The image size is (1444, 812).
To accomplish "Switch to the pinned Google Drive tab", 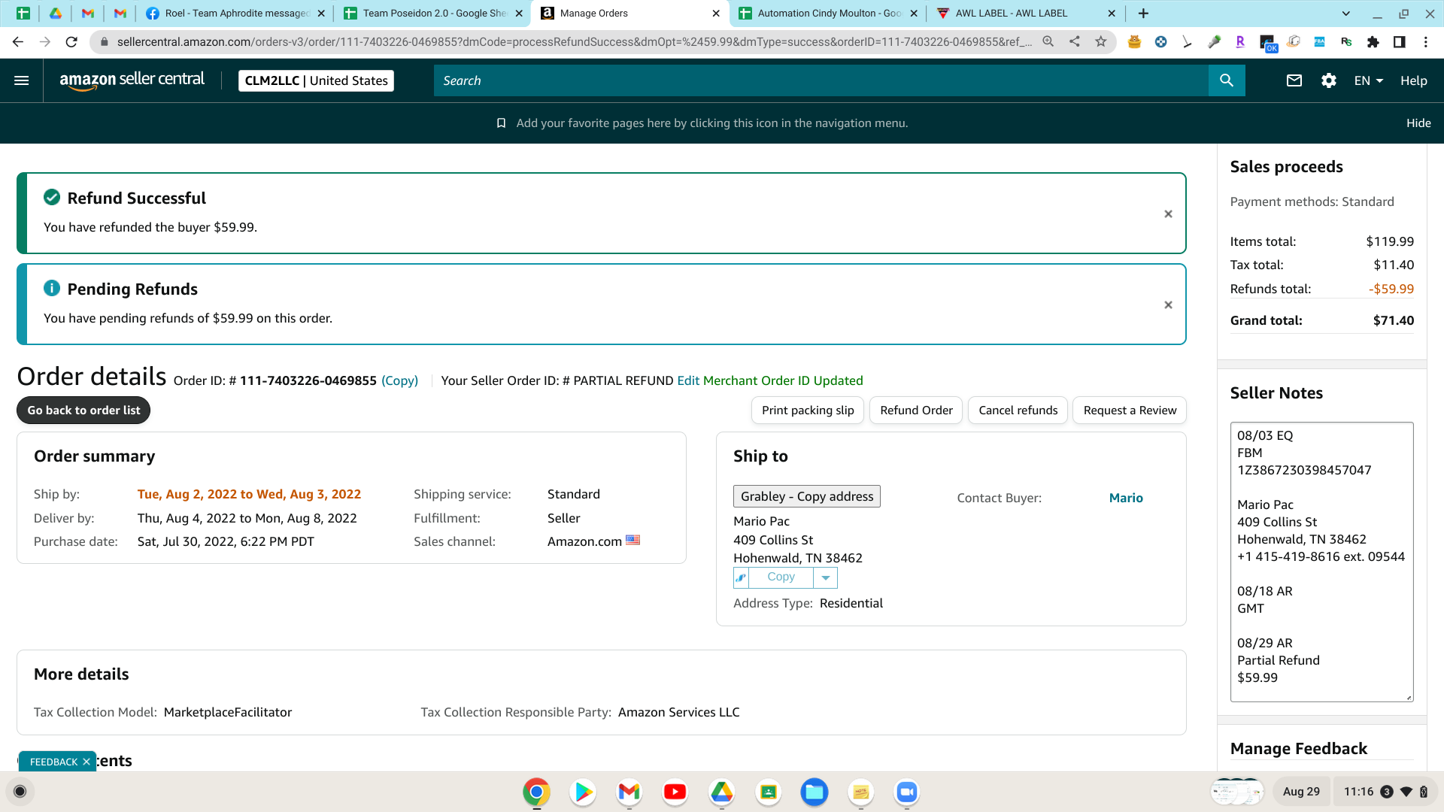I will point(56,14).
